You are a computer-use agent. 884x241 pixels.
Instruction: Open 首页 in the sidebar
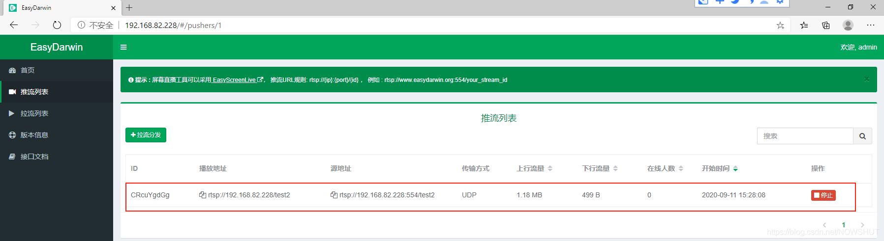point(28,70)
